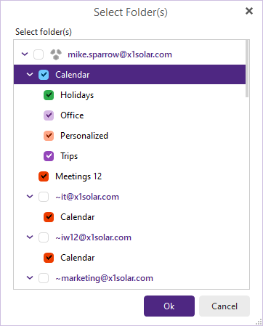Screen dimensions: 263x326
Task: Collapse the highlighted Calendar folder chevron
Action: point(30,74)
